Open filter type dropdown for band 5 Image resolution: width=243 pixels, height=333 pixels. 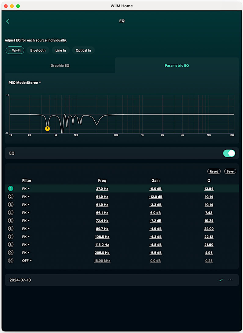[x=26, y=221]
